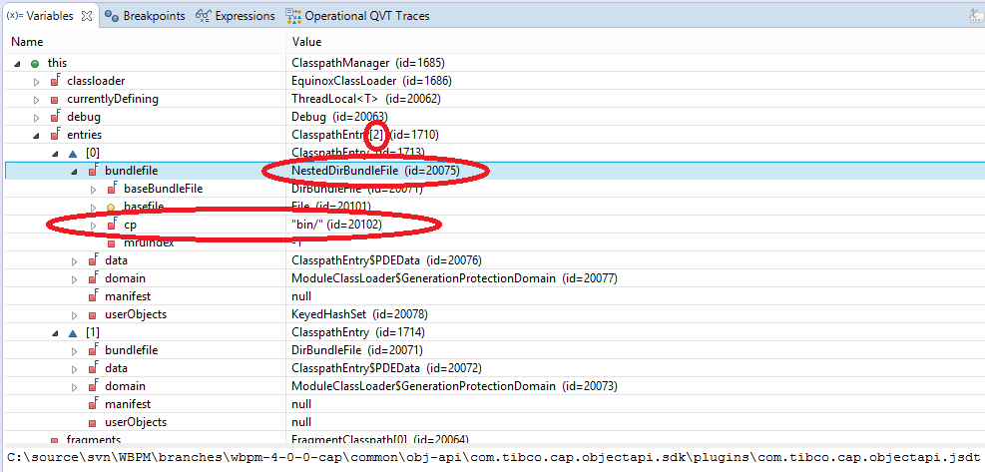Click the Operational QVT Traces tab icon
Screen dimensions: 985x472
[293, 16]
